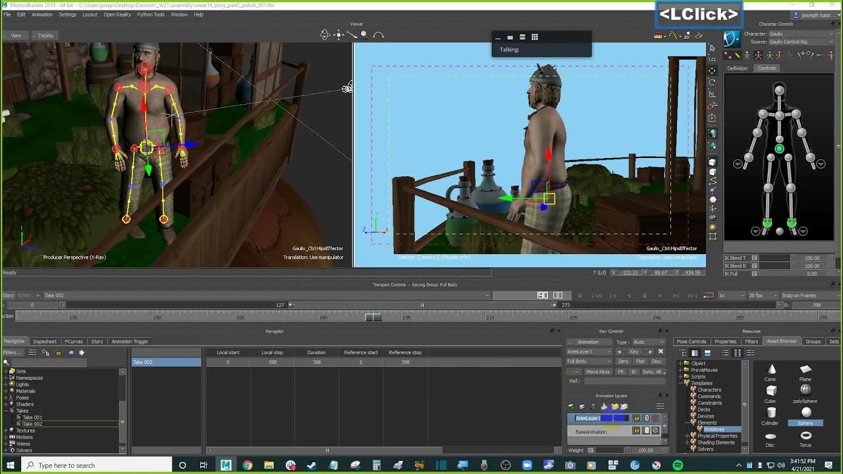The width and height of the screenshot is (843, 474).
Task: Click the viewer pan camera icon
Action: point(339,35)
